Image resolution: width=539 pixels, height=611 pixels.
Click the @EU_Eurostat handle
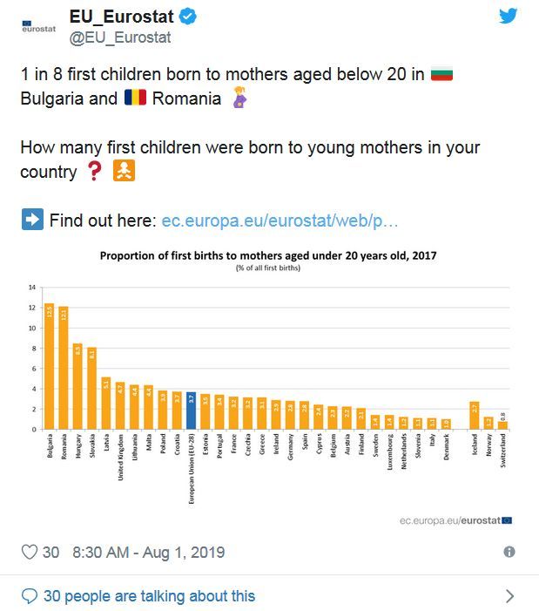[x=120, y=37]
